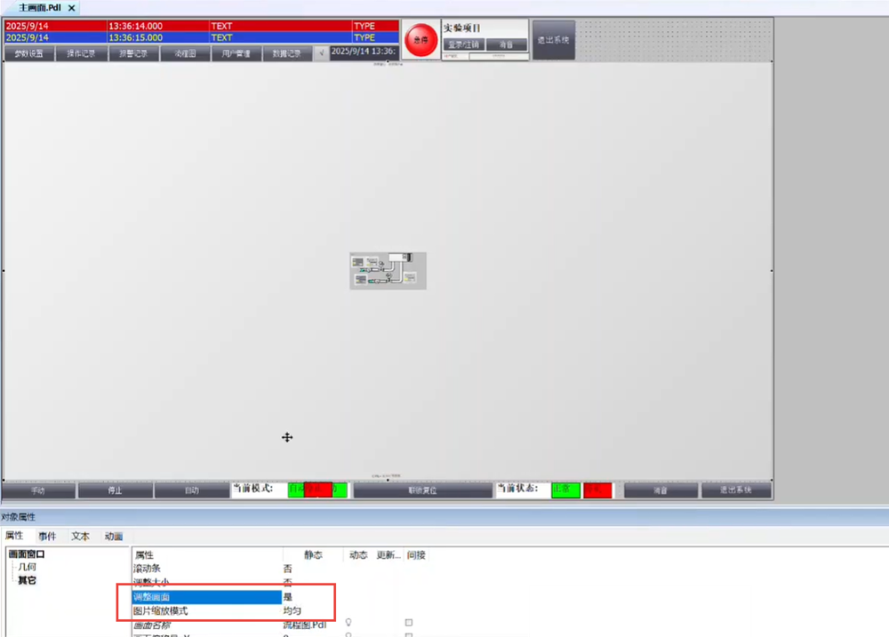889x637 pixels.
Task: Click the green 正常 status indicator
Action: point(565,490)
